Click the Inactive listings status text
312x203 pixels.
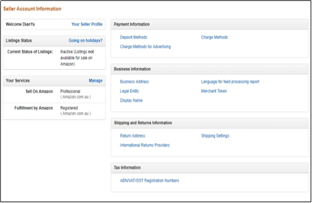click(x=77, y=58)
